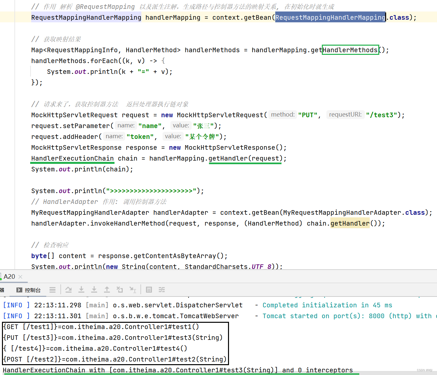Click the underlined HandlerExecutionChain text

72,158
